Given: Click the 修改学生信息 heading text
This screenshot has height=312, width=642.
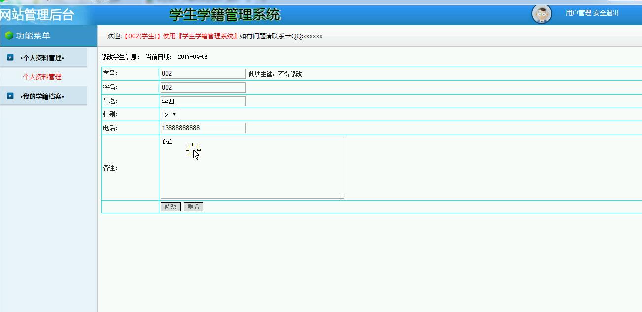Looking at the screenshot, I should tap(121, 57).
